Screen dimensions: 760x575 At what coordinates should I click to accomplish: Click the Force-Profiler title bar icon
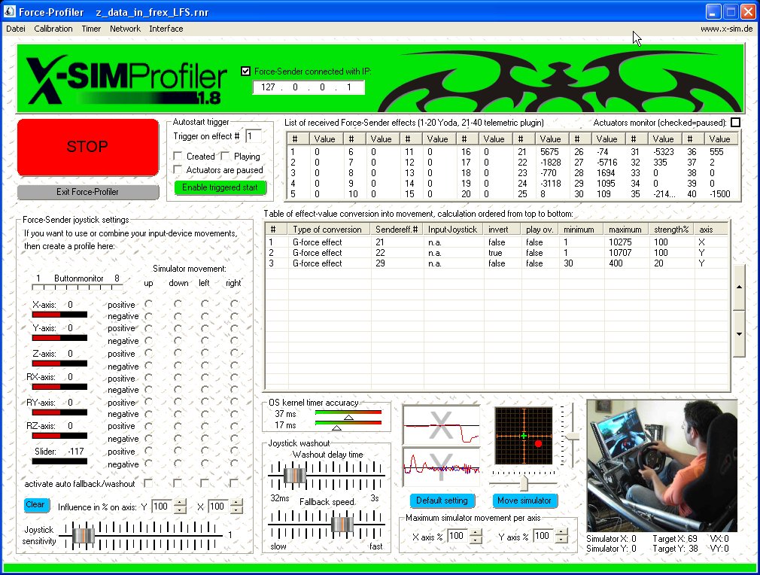click(9, 11)
